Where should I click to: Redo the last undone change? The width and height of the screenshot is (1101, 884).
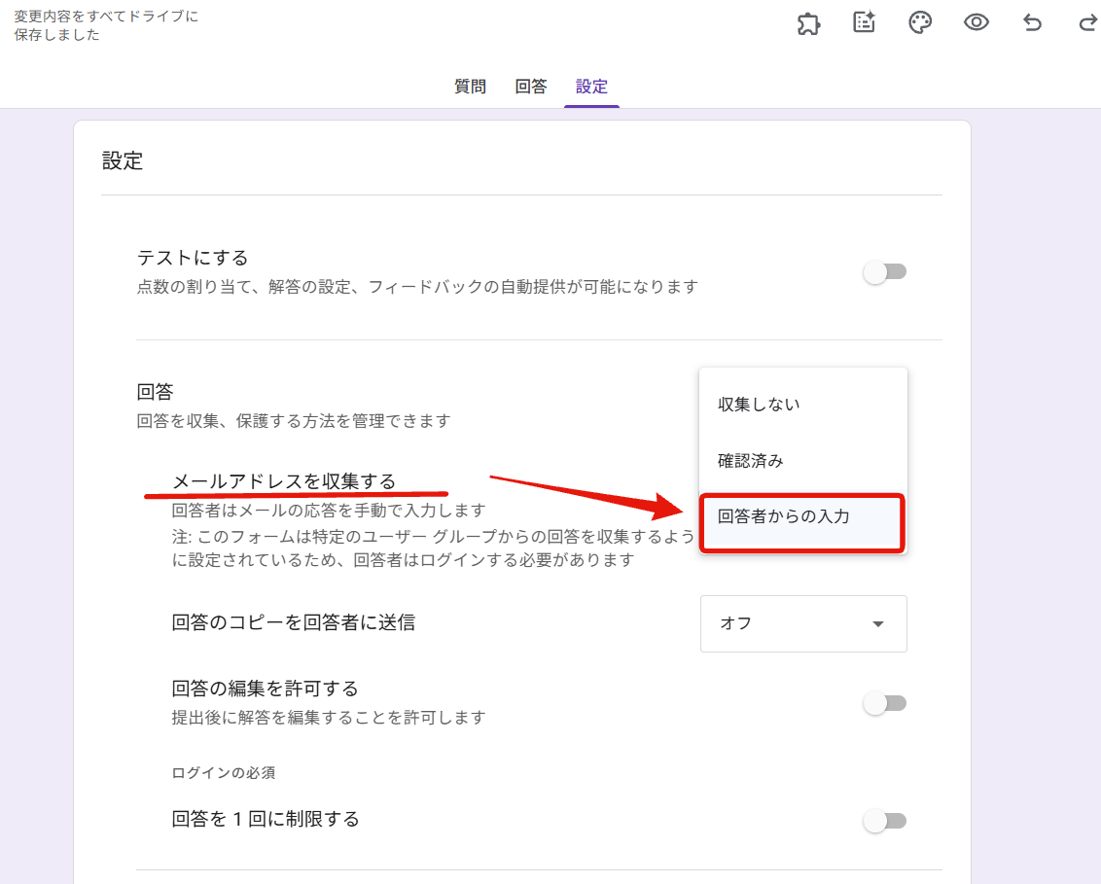click(1087, 23)
